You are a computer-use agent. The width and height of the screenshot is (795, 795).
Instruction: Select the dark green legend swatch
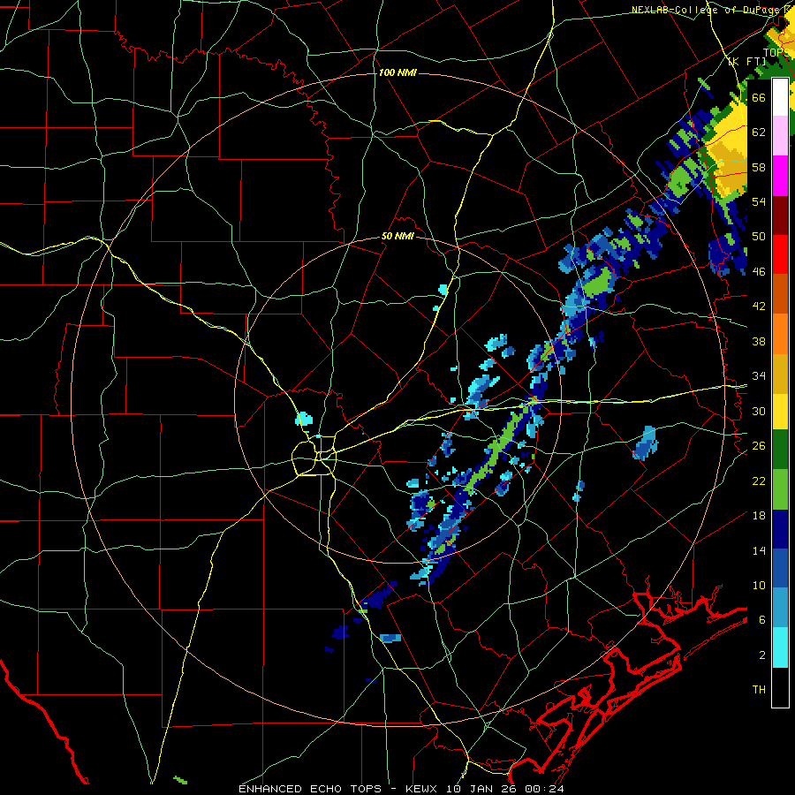(780, 450)
